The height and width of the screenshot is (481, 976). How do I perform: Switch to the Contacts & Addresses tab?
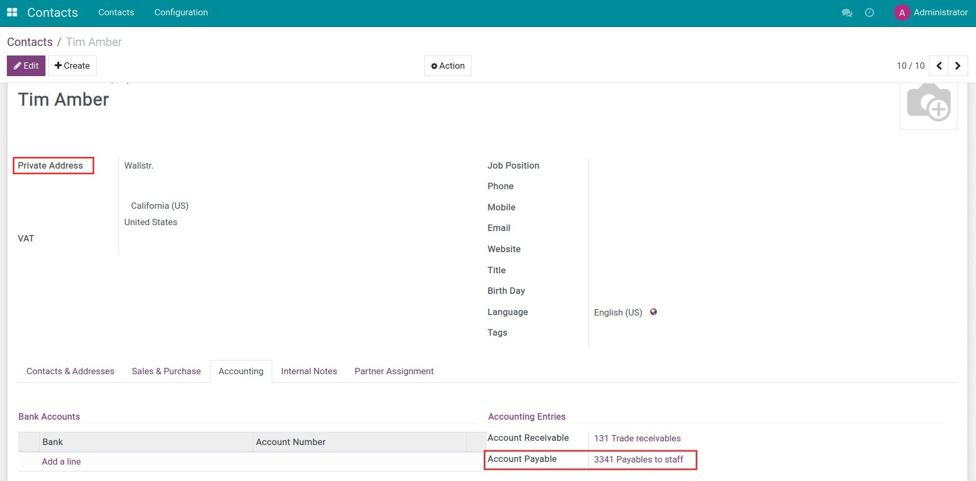coord(70,371)
